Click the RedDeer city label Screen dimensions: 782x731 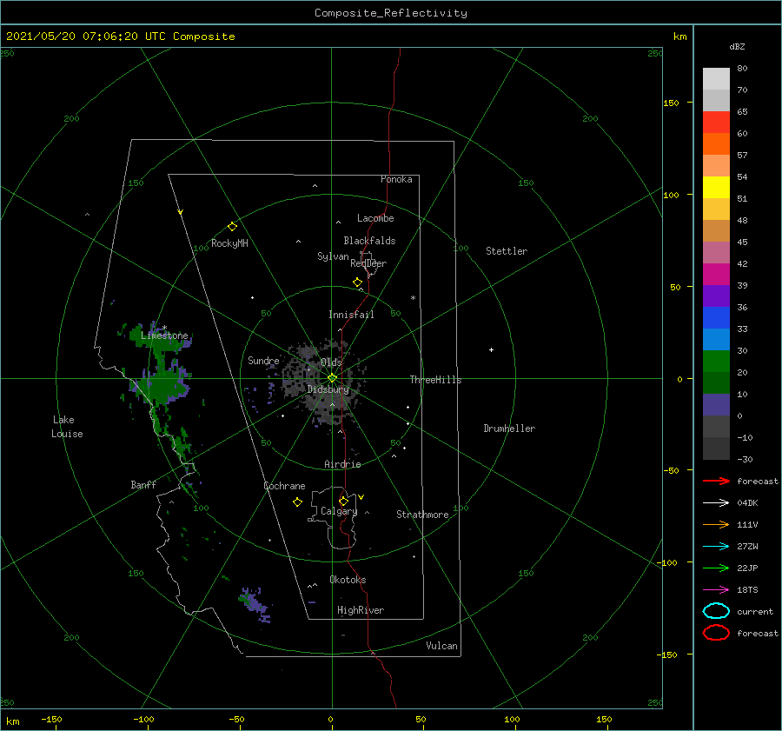368,263
